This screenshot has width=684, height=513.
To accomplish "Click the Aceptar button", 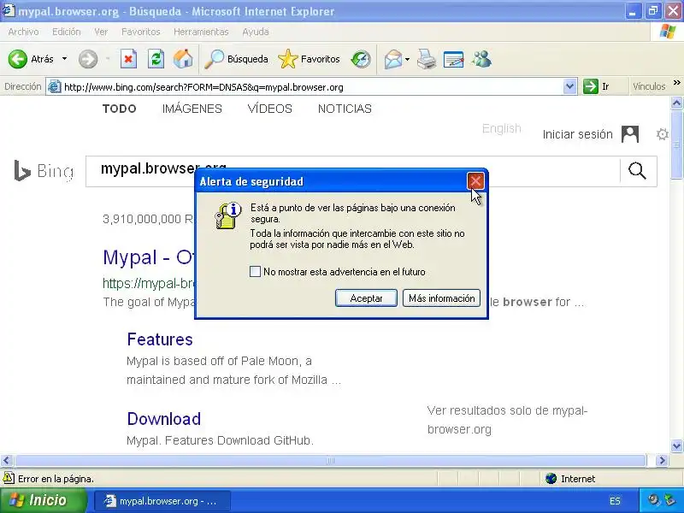I will [366, 298].
